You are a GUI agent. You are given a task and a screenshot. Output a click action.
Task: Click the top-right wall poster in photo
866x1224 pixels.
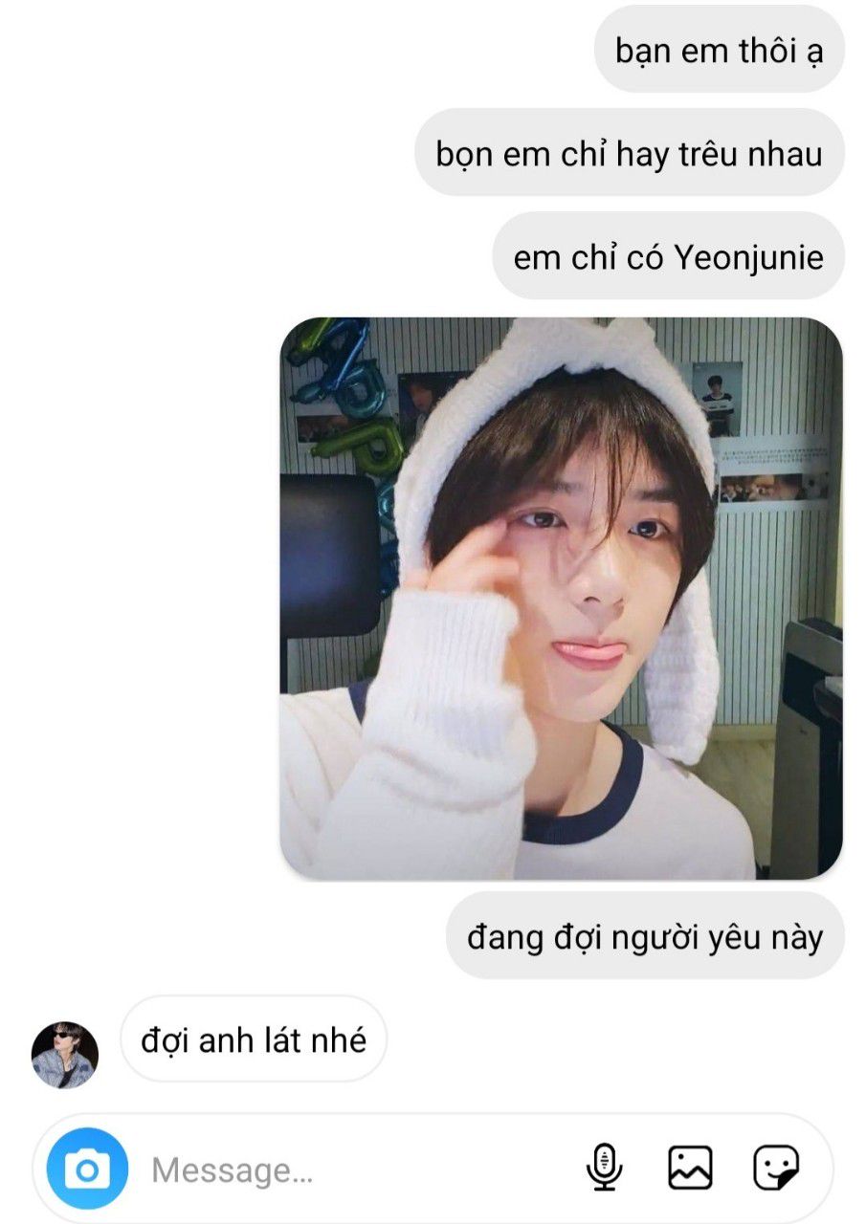click(718, 399)
